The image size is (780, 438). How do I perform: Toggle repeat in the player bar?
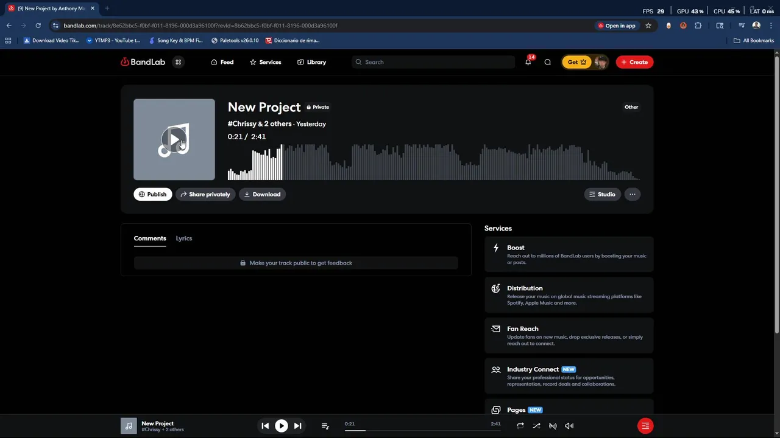tap(520, 426)
